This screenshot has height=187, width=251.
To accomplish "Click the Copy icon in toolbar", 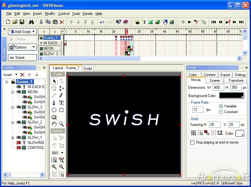I will pos(48,22).
